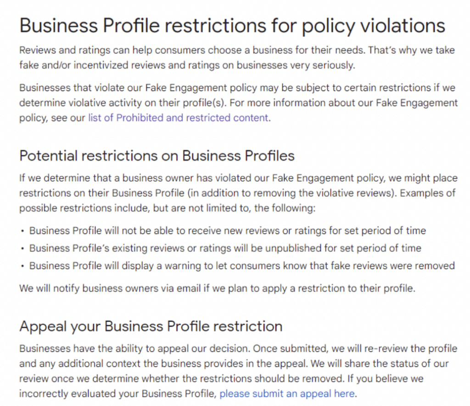Click the bullet about displaying a warning

point(242,266)
